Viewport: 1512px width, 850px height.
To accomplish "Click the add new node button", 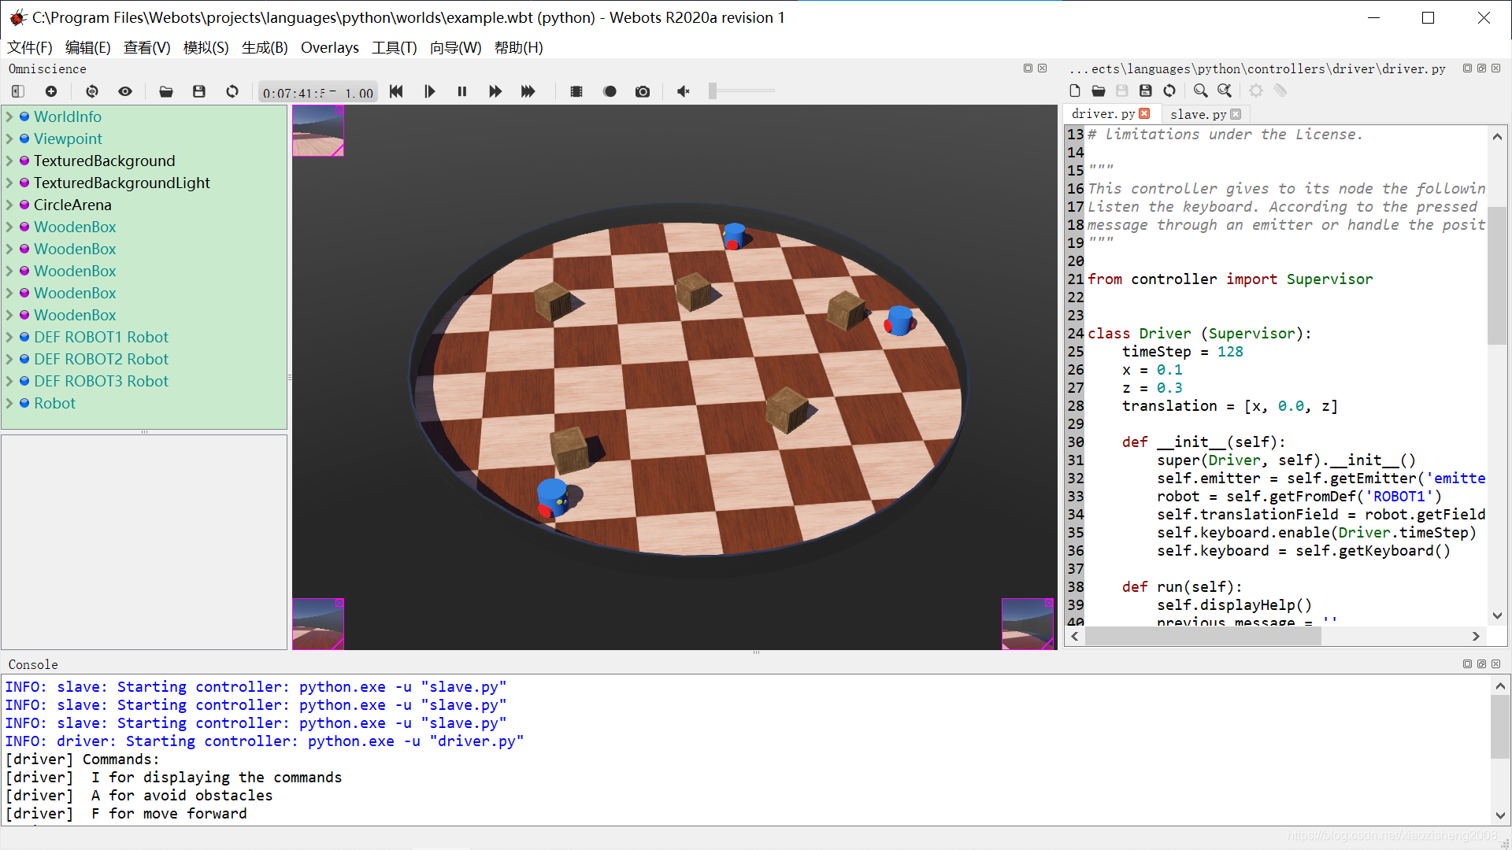I will [x=51, y=91].
